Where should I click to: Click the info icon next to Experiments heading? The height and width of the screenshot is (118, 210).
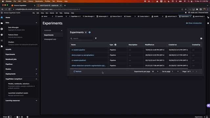[x=90, y=32]
